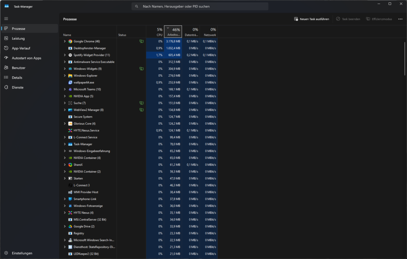
Task: Open Einstellungen gear at bottom left
Action: pos(6,253)
